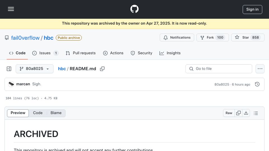The image size is (269, 151).
Task: Click the marcan avatar image
Action: pyautogui.click(x=11, y=84)
